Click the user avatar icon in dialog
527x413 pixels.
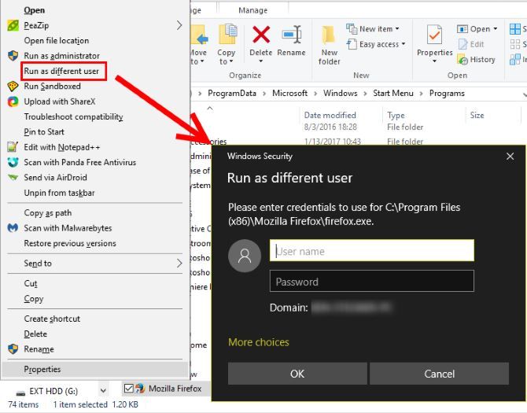tap(245, 256)
